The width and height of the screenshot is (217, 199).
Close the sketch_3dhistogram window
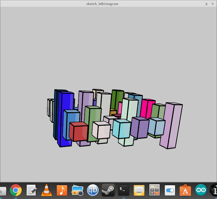[x=213, y=4]
